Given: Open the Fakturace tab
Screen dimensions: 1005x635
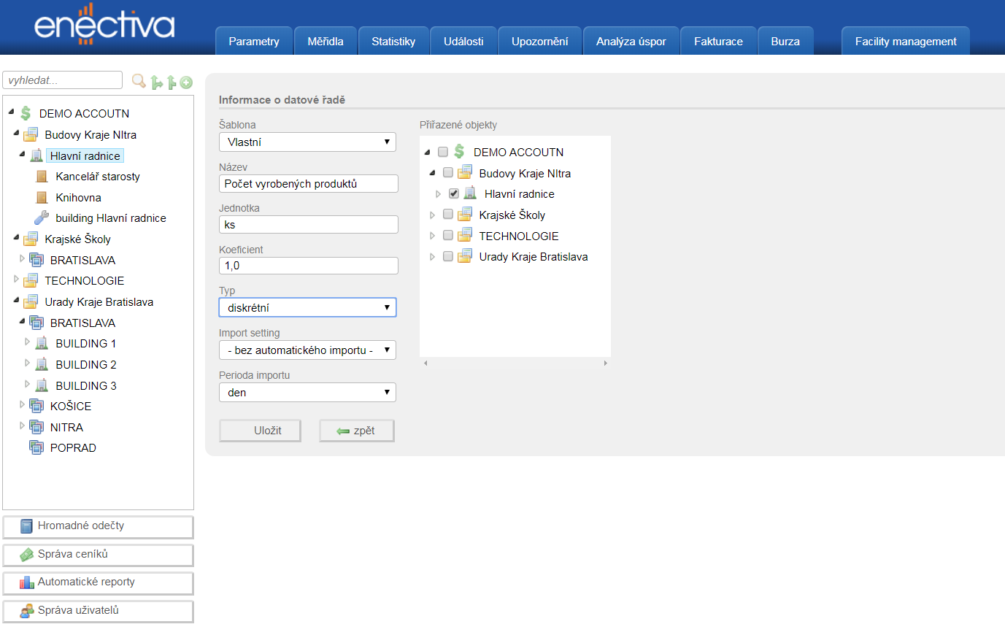Looking at the screenshot, I should click(717, 42).
